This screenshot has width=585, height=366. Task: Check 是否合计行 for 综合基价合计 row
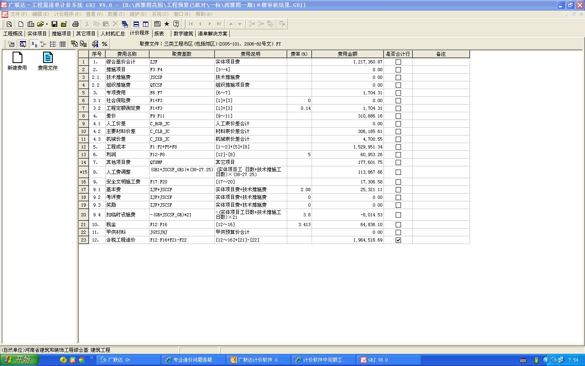pos(398,62)
